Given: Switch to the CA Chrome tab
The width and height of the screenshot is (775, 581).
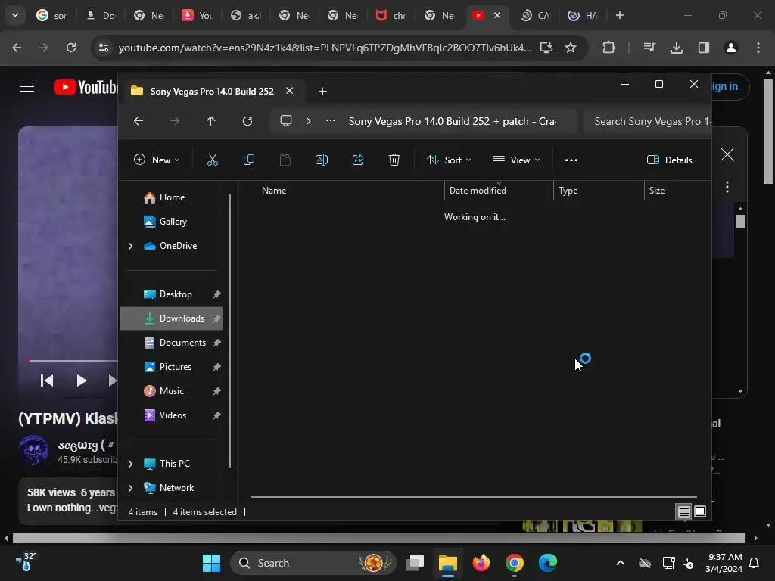Looking at the screenshot, I should pyautogui.click(x=536, y=15).
